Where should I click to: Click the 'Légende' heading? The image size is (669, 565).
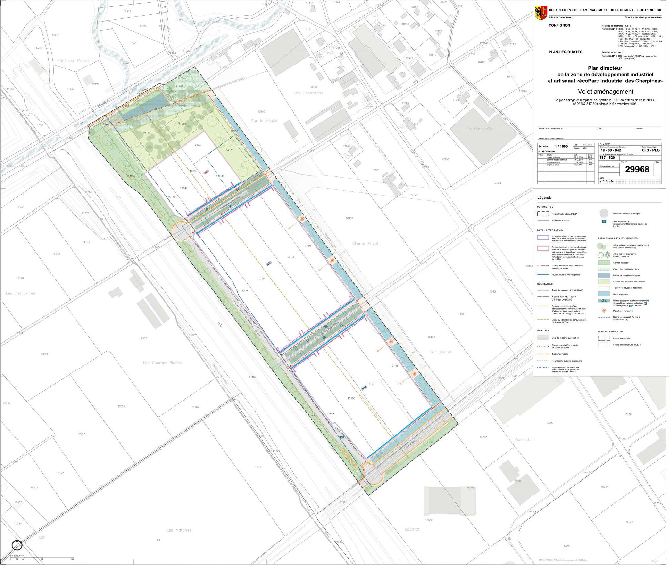point(544,198)
